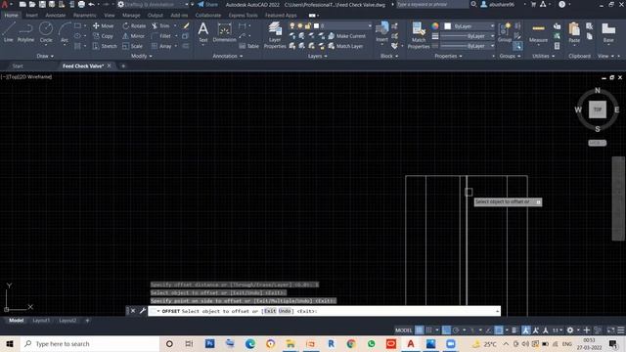Open the Insert ribbon tab
Screen dimensions: 626x352
click(31, 16)
